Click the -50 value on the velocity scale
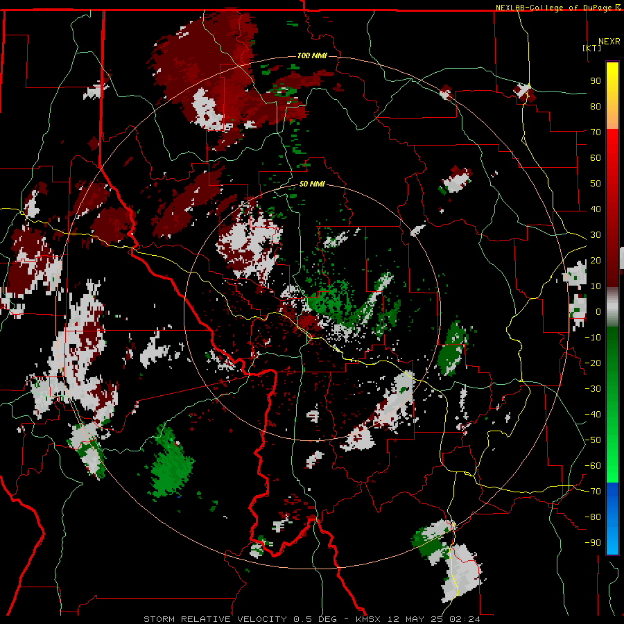The width and height of the screenshot is (624, 624). tap(593, 440)
